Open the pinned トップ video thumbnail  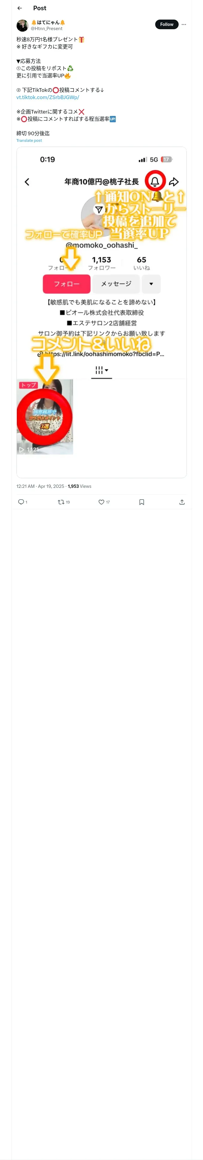click(45, 416)
